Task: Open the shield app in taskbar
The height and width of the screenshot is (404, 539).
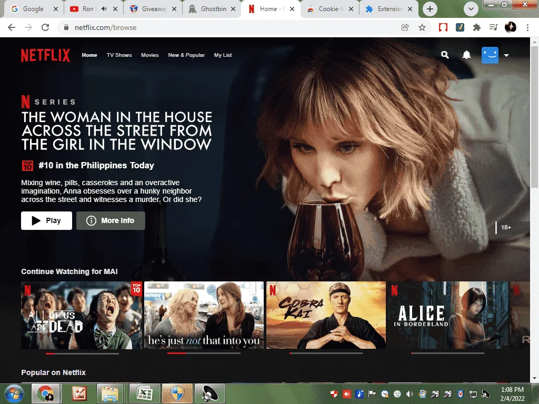Action: [x=177, y=393]
